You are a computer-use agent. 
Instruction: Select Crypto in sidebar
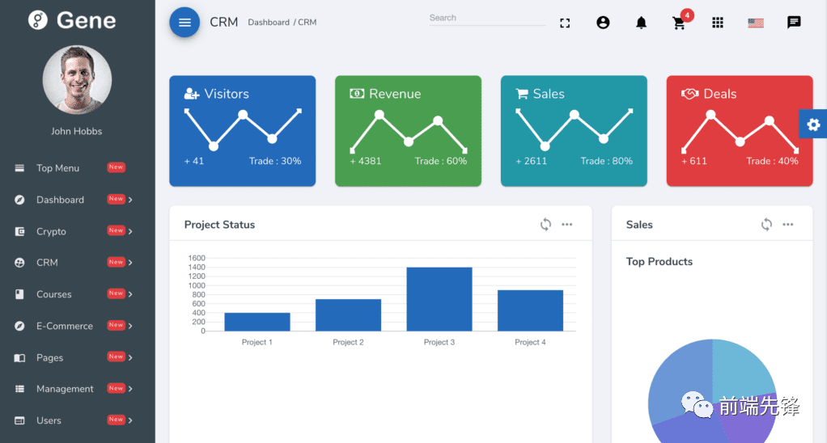pos(51,231)
